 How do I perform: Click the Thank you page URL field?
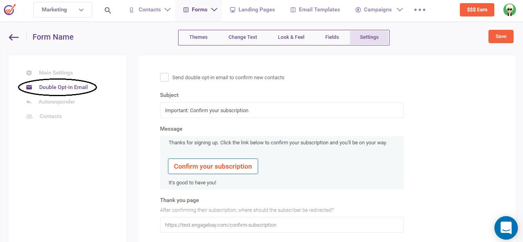(281, 225)
